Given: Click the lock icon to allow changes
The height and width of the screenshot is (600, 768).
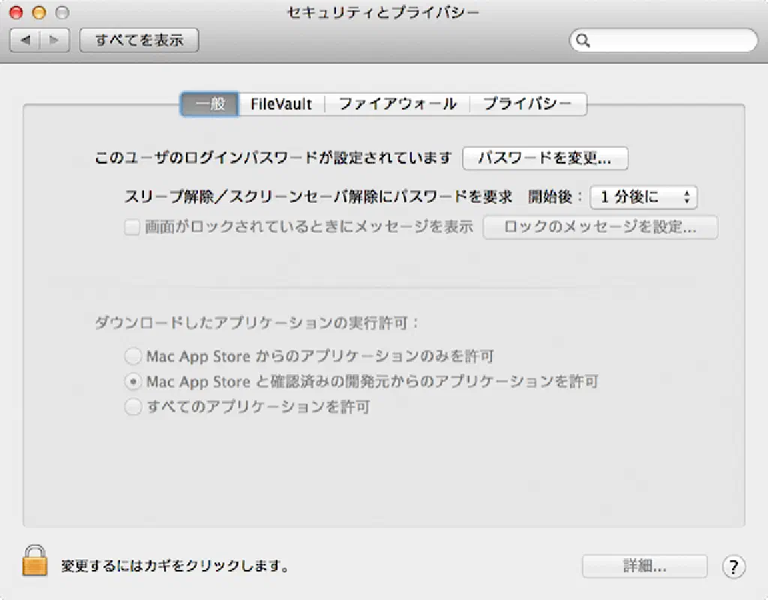Looking at the screenshot, I should click(34, 560).
